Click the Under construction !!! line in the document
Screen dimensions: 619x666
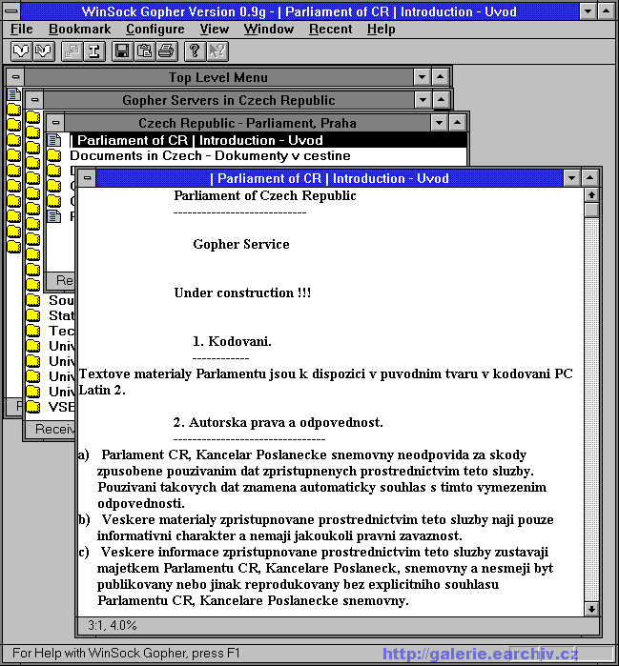[x=242, y=293]
